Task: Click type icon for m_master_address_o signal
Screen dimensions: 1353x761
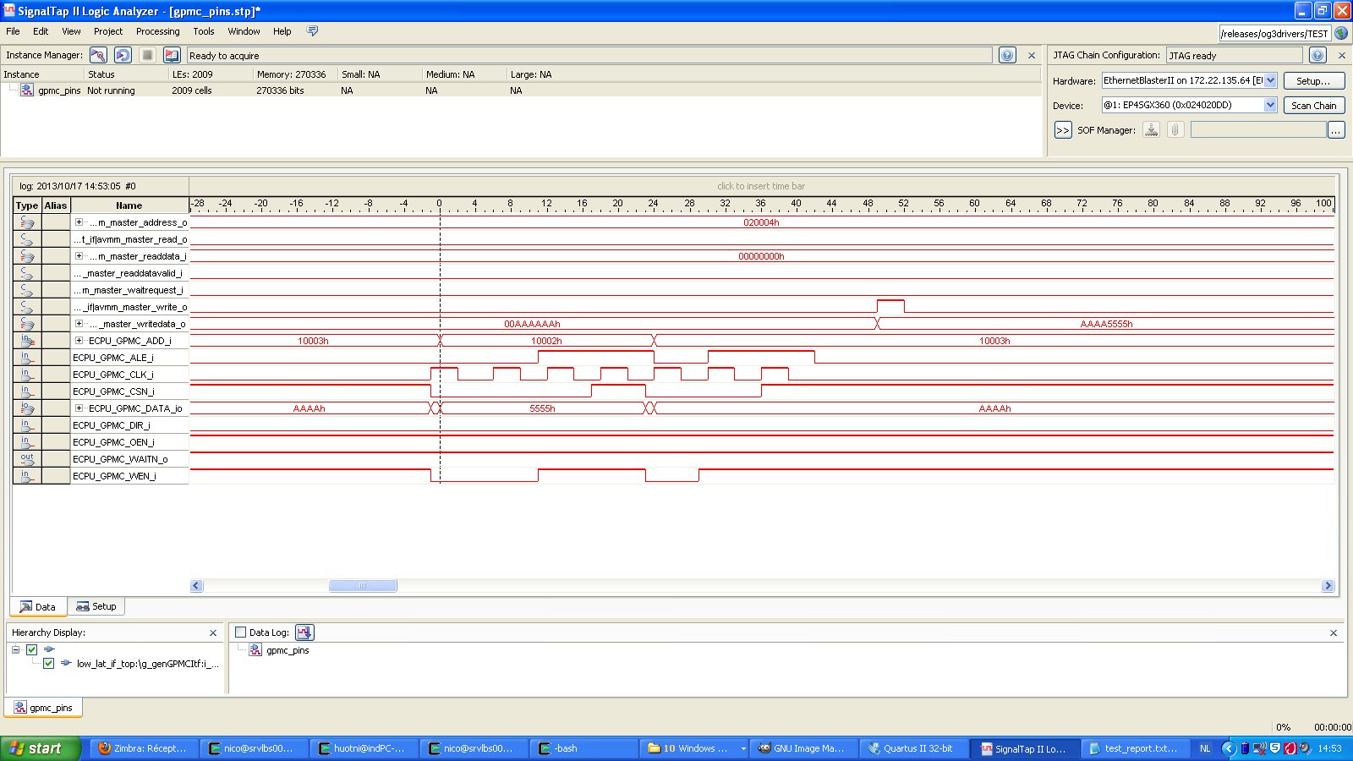Action: (x=27, y=222)
